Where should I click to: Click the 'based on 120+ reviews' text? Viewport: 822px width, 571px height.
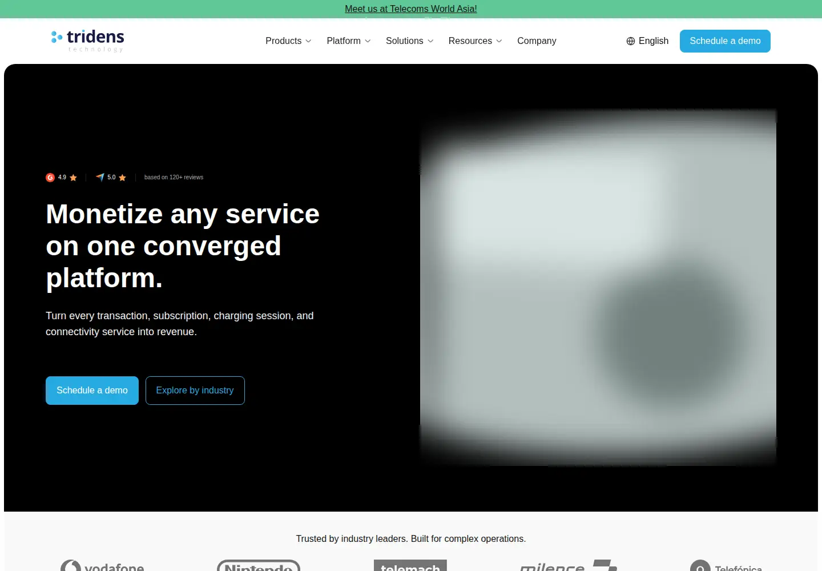point(174,178)
